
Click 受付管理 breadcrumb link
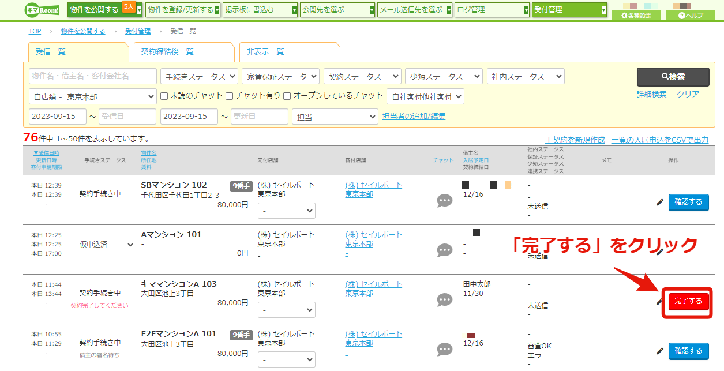click(x=138, y=31)
